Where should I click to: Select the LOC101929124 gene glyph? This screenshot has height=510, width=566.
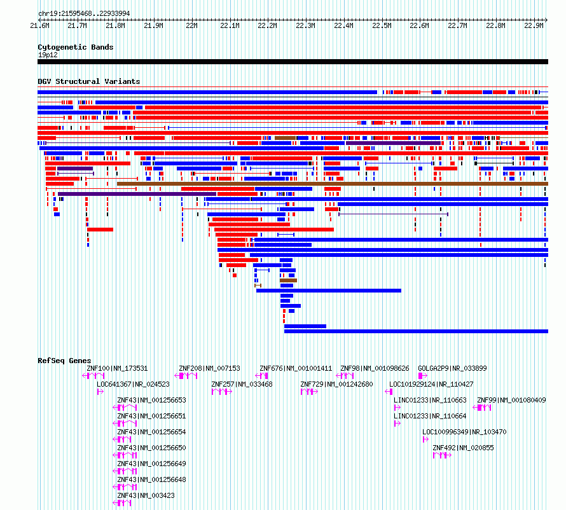389,392
